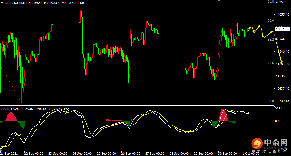291x156 pixels.
Task: Select the 38.2 Fibonacci level label
Action: (x=271, y=40)
